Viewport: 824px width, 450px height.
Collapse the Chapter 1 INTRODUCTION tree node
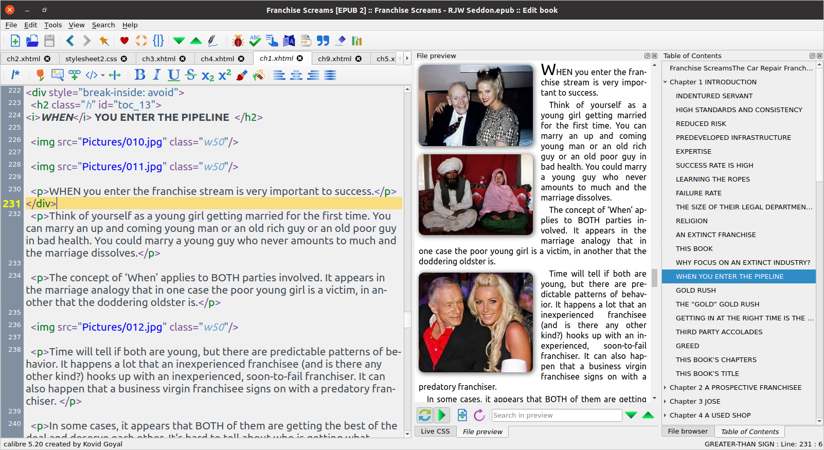[x=665, y=82]
